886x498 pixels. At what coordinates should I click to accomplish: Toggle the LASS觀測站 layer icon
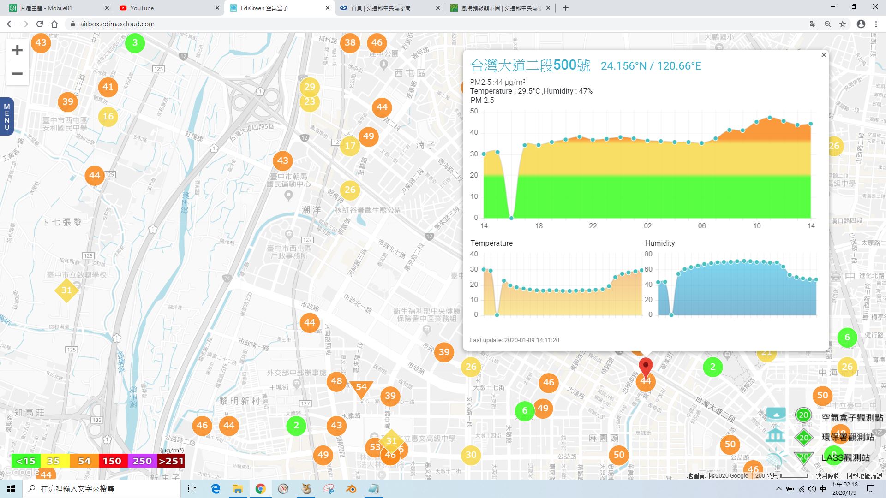pyautogui.click(x=776, y=457)
